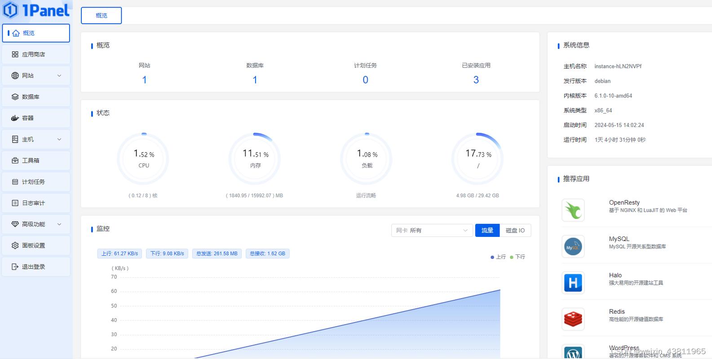Click the 工具箱 toolbox icon
712x359 pixels.
[15, 161]
